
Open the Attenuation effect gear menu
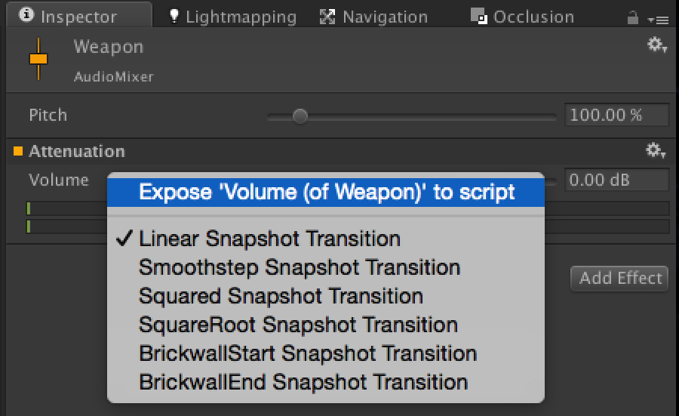click(x=656, y=150)
